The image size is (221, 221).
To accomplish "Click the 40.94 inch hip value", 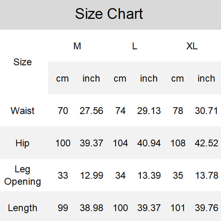I will click(x=149, y=143).
